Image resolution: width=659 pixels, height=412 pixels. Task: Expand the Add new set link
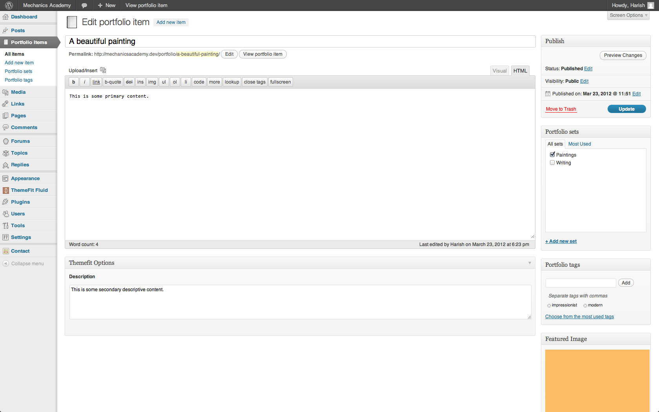pyautogui.click(x=561, y=241)
